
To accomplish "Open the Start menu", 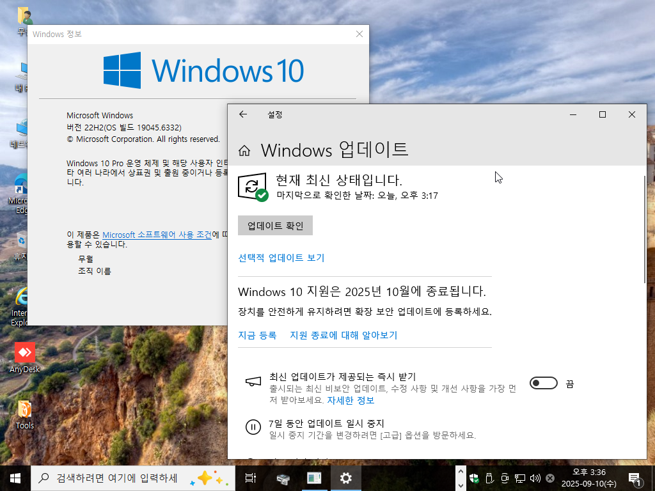I will pos(15,478).
